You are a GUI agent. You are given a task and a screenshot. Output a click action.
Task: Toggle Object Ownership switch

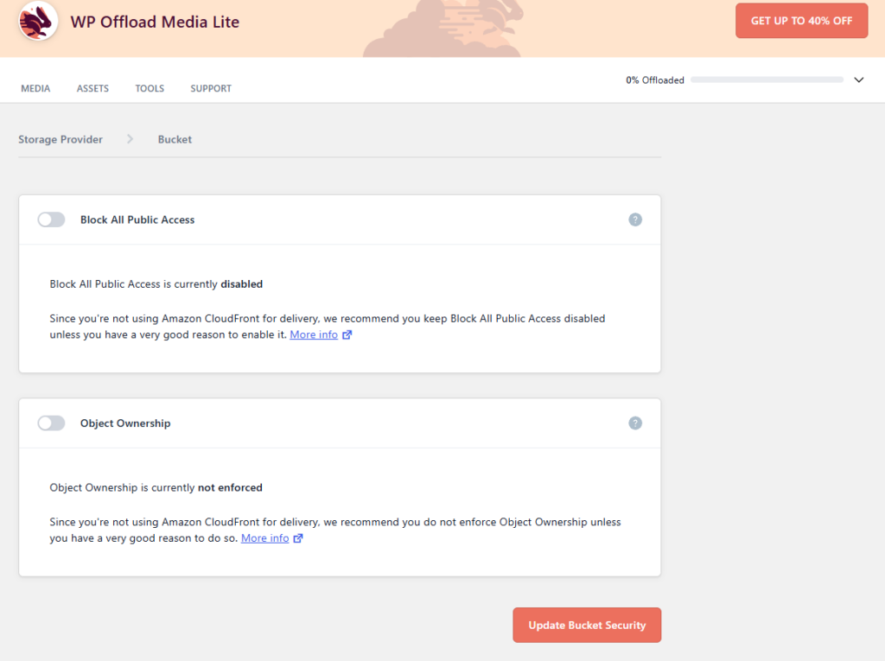click(x=51, y=423)
